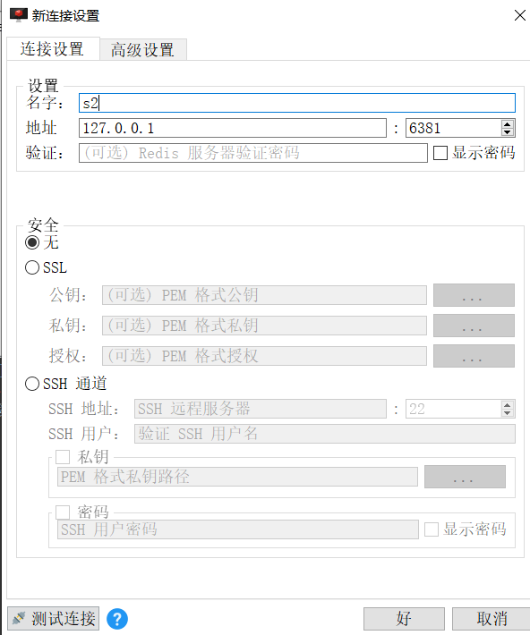This screenshot has width=530, height=635.
Task: Click the SSH 地址 remote server field
Action: pos(261,409)
